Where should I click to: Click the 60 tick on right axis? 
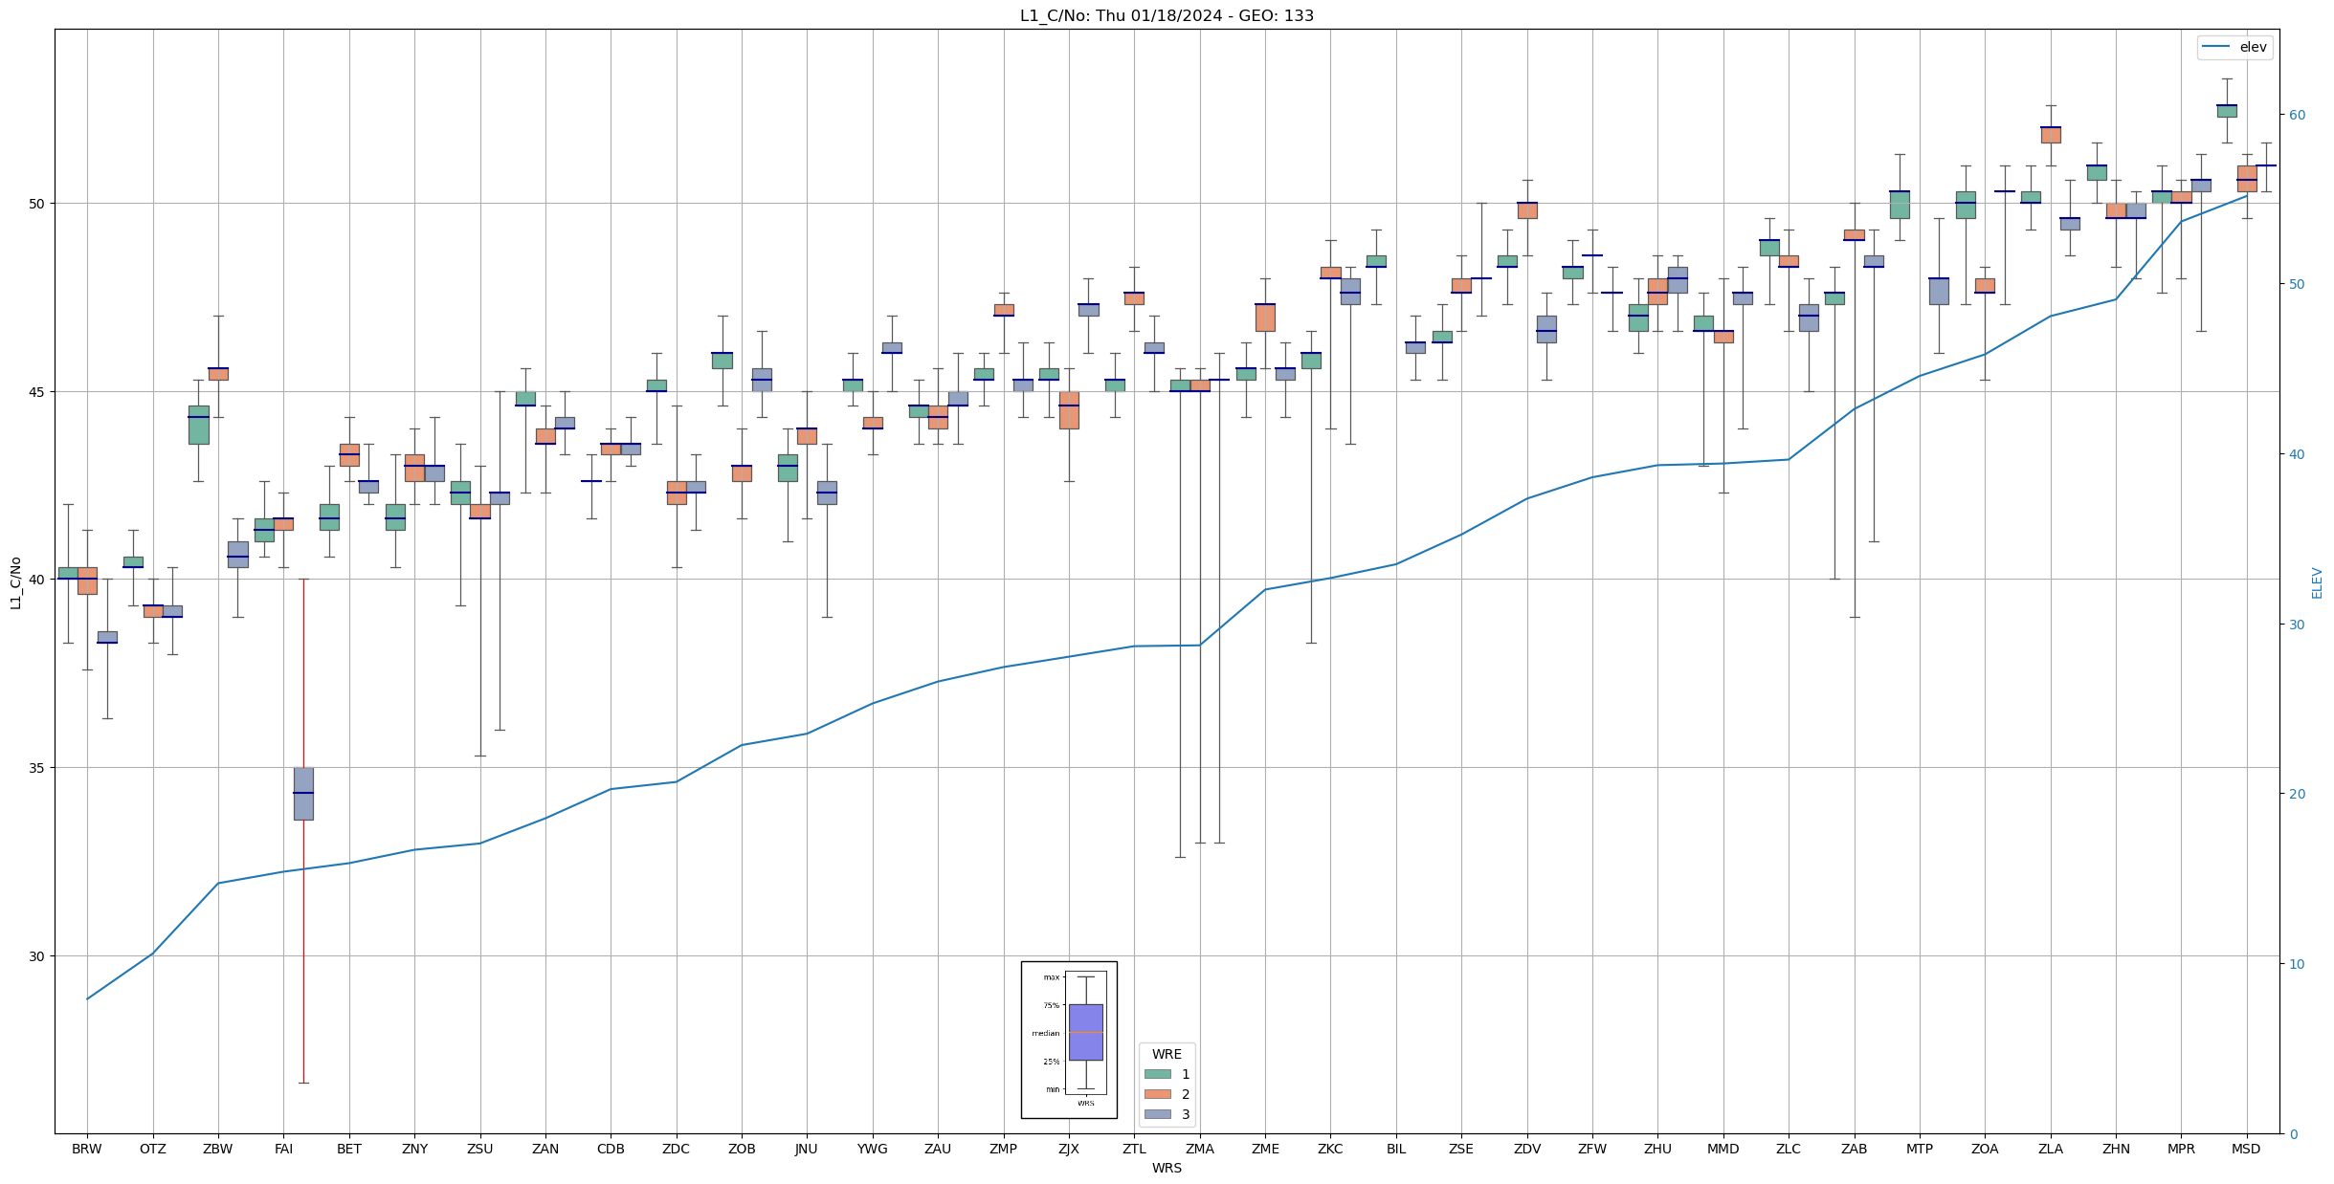tap(2297, 115)
